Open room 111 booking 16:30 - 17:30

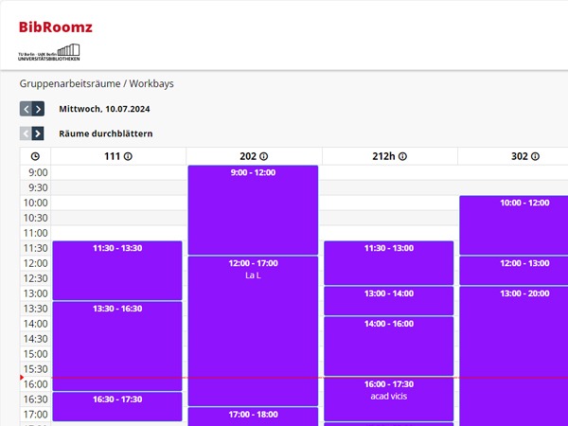point(117,406)
